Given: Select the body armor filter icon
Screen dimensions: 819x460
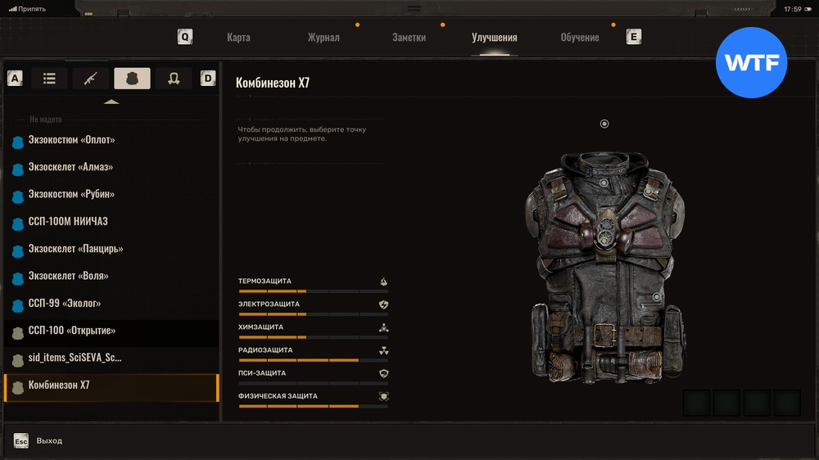Looking at the screenshot, I should [x=132, y=79].
